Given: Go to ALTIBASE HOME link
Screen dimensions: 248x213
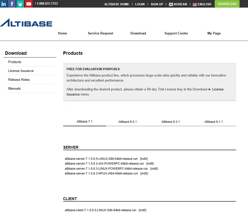Looking at the screenshot, I should pyautogui.click(x=117, y=4).
